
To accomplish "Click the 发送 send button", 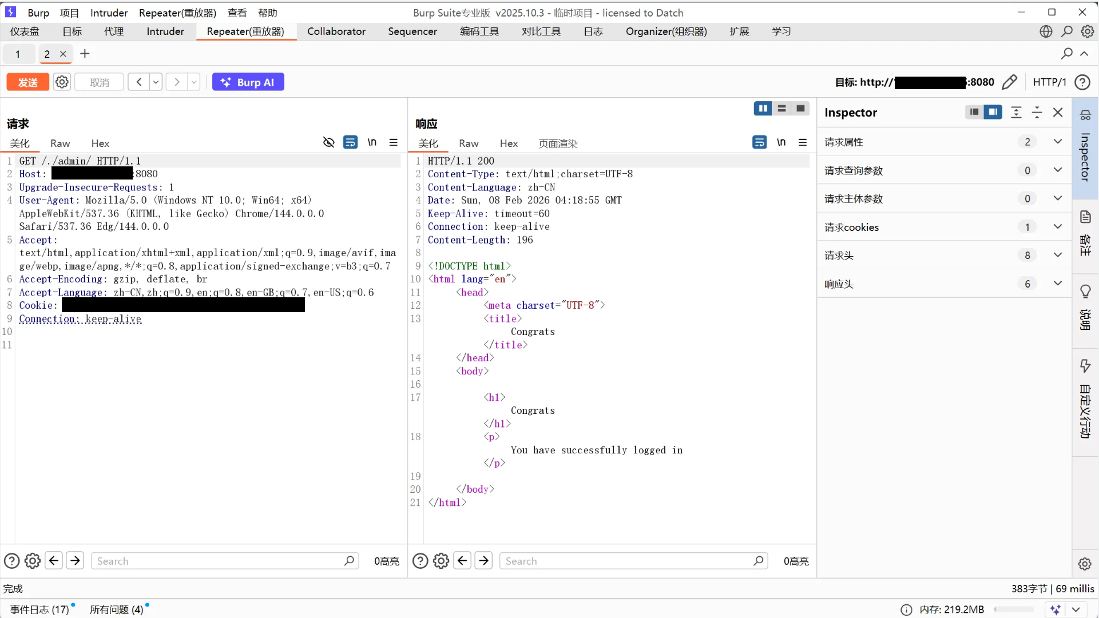I will [27, 82].
